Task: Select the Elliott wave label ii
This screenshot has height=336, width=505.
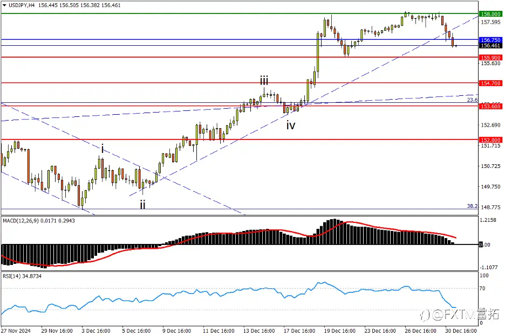Action: point(142,205)
